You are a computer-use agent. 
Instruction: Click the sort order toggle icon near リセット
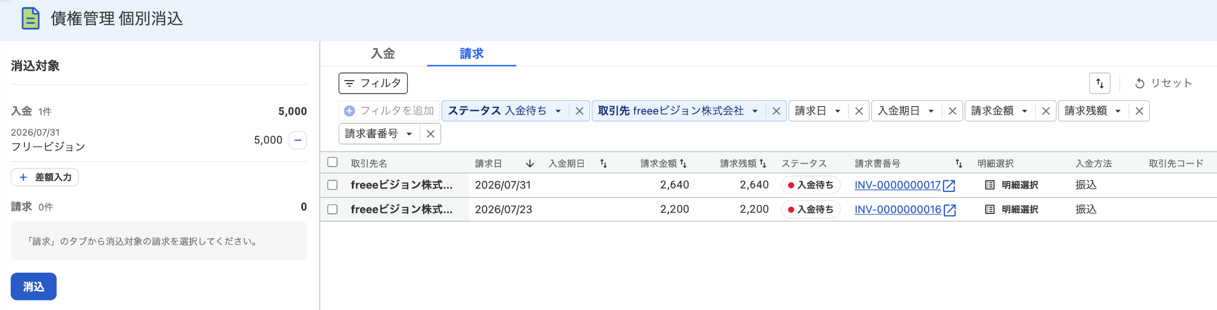tap(1100, 83)
